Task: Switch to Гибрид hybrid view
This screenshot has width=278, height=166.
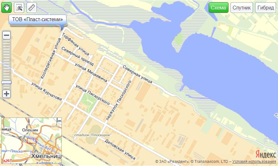Action: (266, 8)
